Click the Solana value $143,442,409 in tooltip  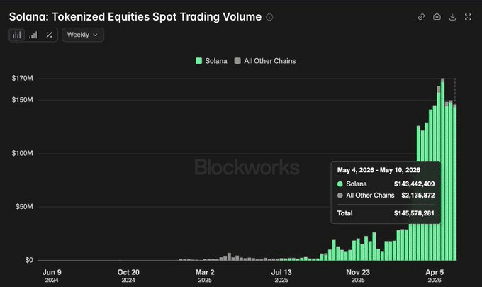415,184
